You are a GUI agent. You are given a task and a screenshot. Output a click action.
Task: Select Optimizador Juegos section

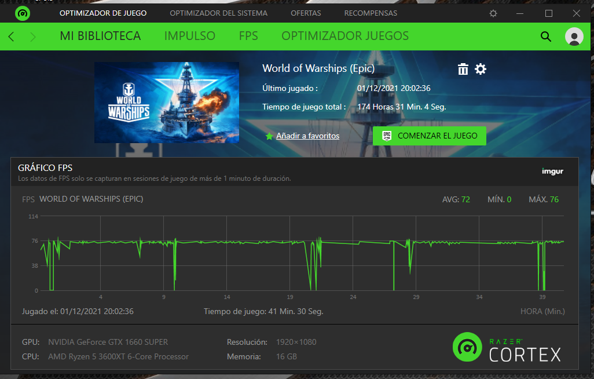pyautogui.click(x=345, y=36)
